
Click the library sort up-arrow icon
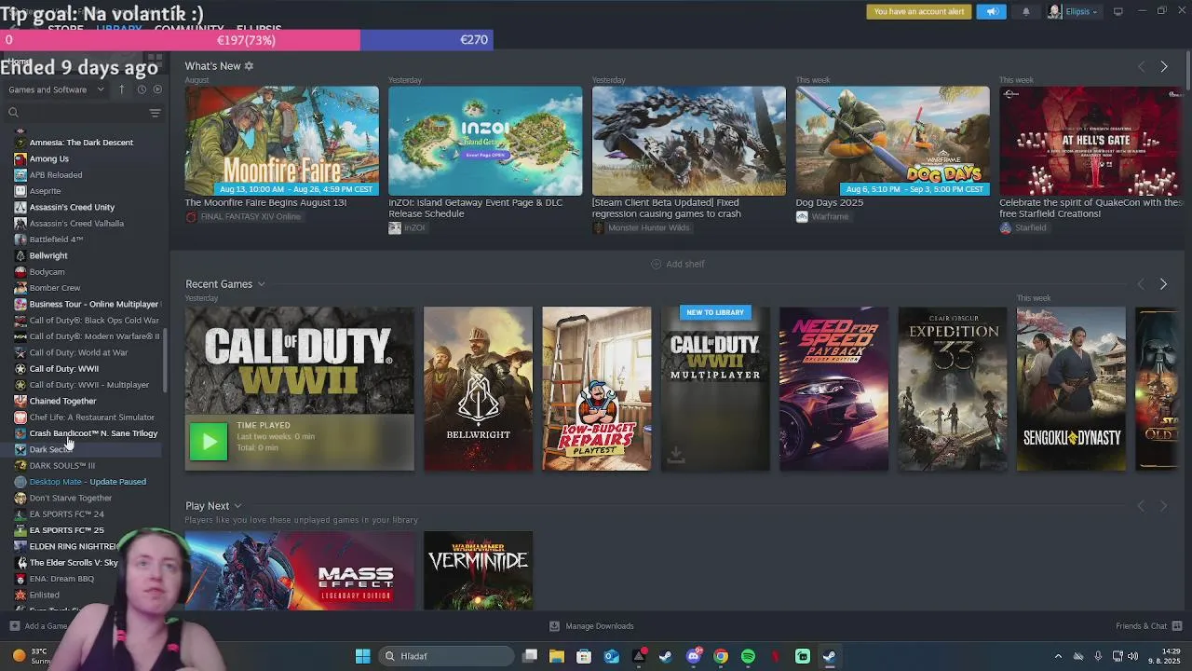coord(121,89)
